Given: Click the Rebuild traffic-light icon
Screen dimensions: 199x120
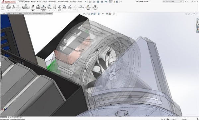Looking at the screenshot, I should coord(114,2).
